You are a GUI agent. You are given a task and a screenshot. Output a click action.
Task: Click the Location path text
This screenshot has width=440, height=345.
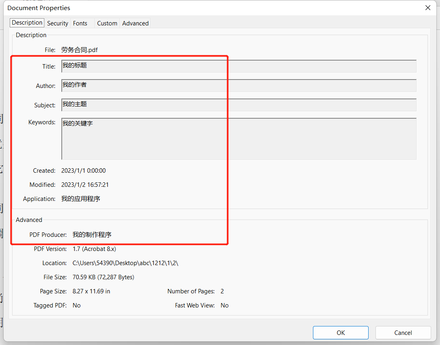tap(125, 263)
